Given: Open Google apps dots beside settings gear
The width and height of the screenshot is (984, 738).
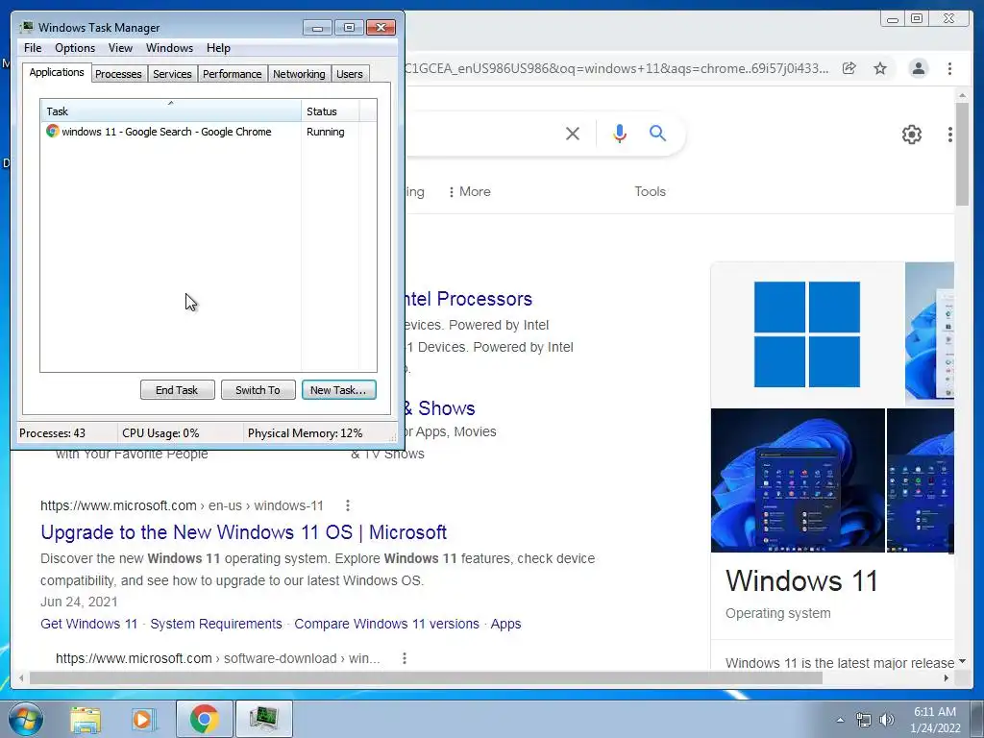Looking at the screenshot, I should tap(950, 135).
